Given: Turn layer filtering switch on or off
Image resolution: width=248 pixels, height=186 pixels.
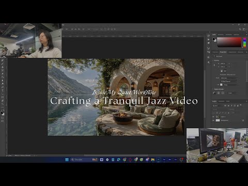Looking at the screenshot, I should 241,105.
